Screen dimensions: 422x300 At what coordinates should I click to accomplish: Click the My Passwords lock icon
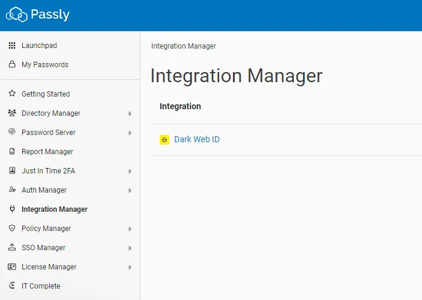tap(12, 65)
